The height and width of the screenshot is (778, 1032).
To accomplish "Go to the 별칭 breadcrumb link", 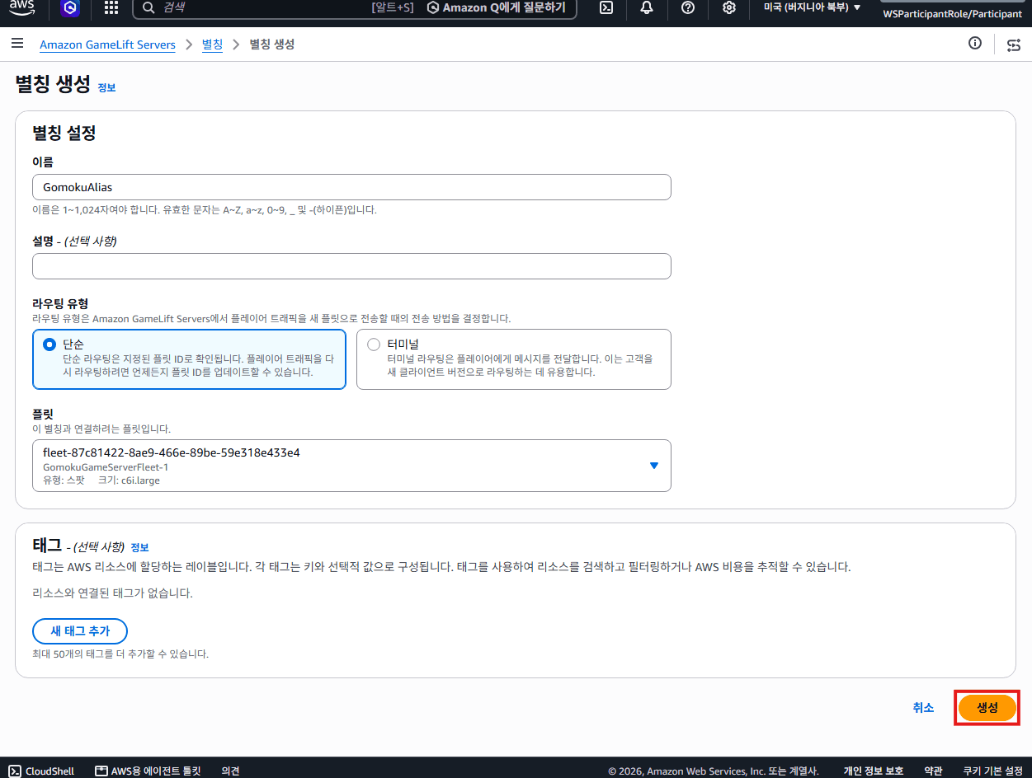I will (x=212, y=45).
